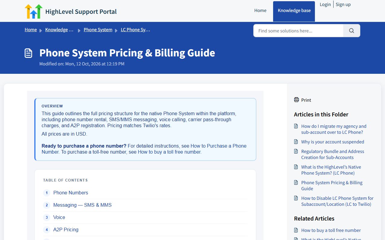Viewport: 385px width, 240px height.
Task: Click the printer icon
Action: point(297,100)
